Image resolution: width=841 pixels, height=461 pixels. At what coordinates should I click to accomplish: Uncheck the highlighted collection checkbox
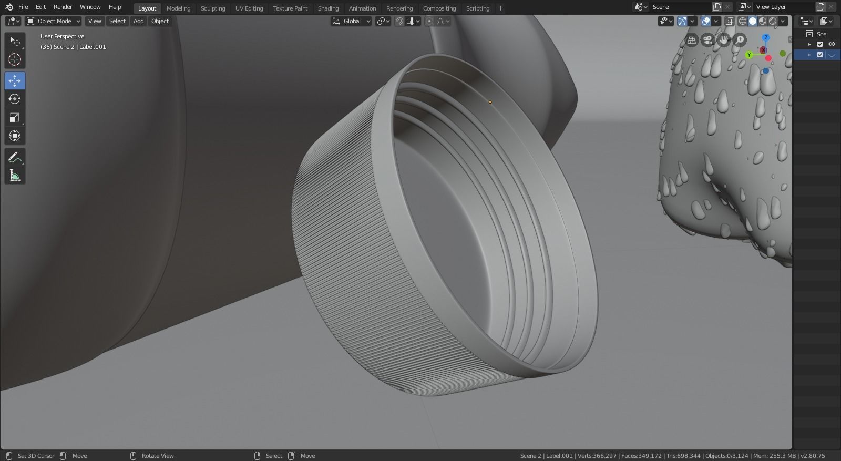[820, 55]
